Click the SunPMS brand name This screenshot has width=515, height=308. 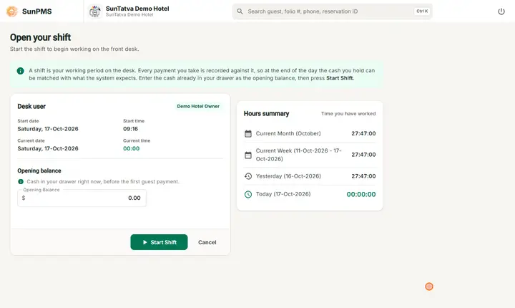(36, 11)
